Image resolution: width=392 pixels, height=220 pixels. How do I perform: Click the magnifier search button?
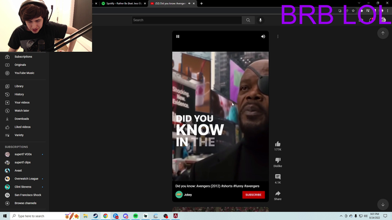point(248,20)
